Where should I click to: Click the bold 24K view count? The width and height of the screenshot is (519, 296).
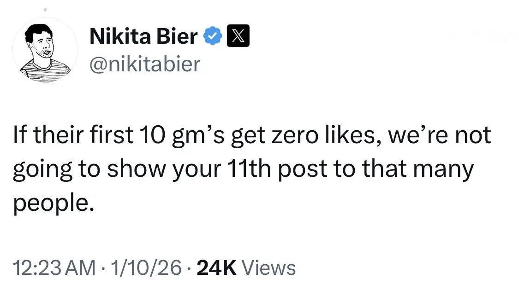[216, 267]
